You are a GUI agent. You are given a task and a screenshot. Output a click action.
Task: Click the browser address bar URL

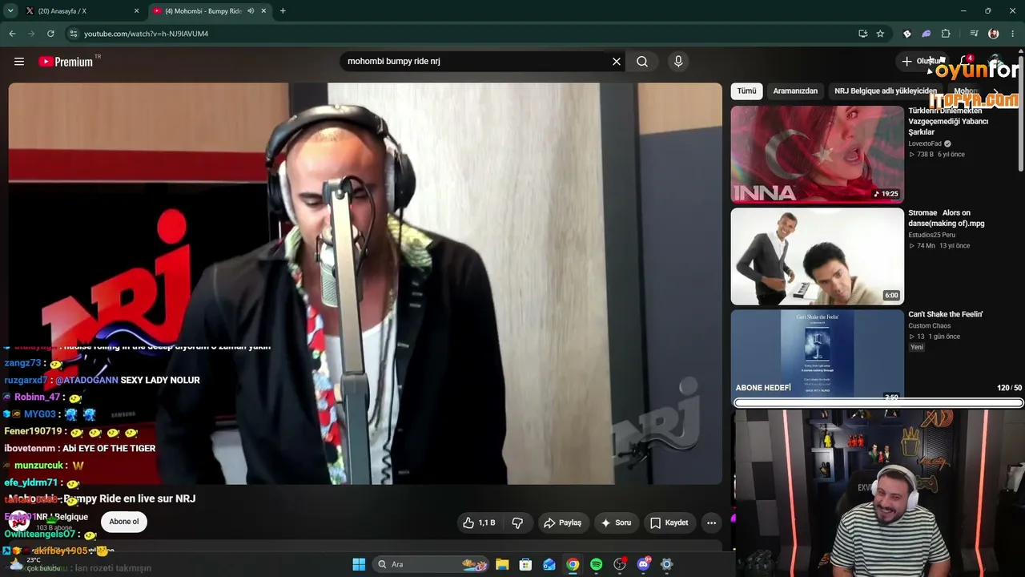click(146, 34)
